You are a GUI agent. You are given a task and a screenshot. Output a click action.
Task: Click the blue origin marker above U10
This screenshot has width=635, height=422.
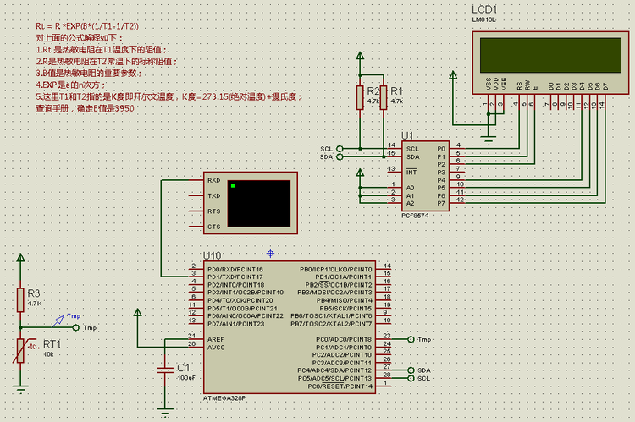(x=271, y=252)
